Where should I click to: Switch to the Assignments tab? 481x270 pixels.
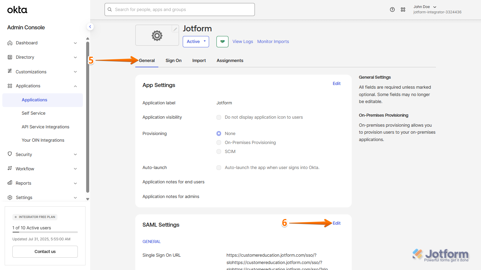[230, 60]
